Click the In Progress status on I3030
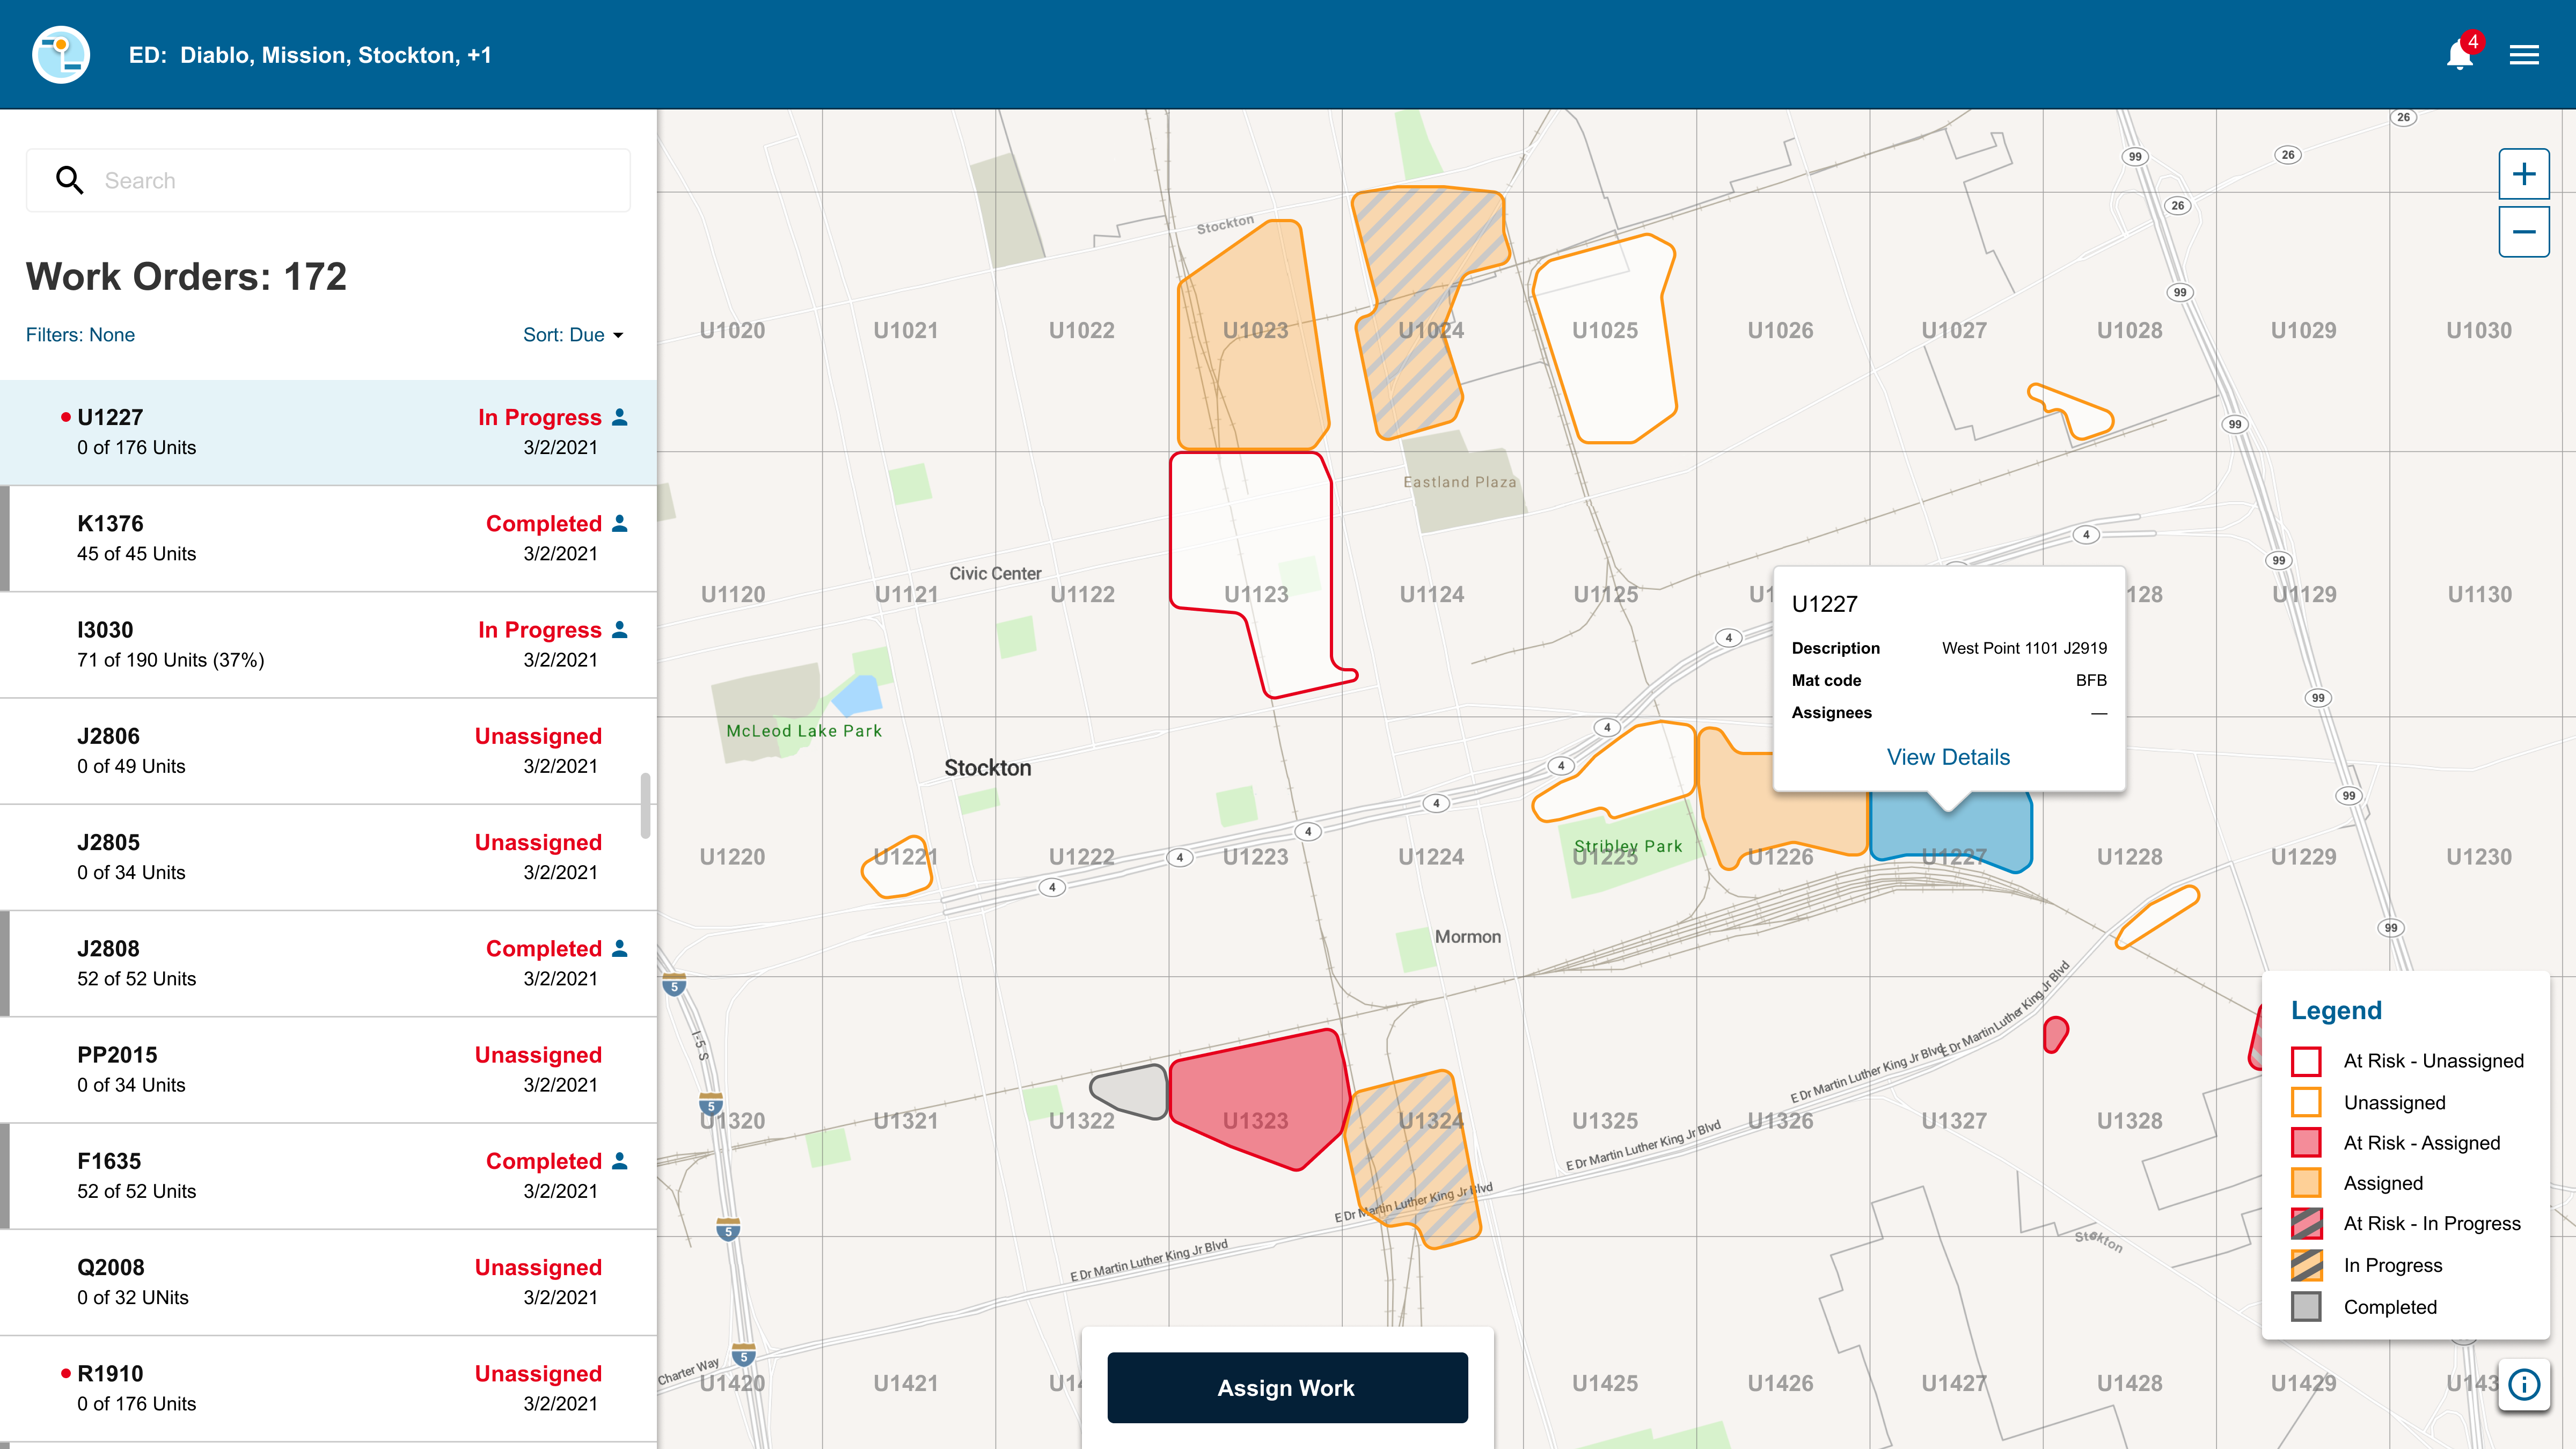 click(x=539, y=630)
